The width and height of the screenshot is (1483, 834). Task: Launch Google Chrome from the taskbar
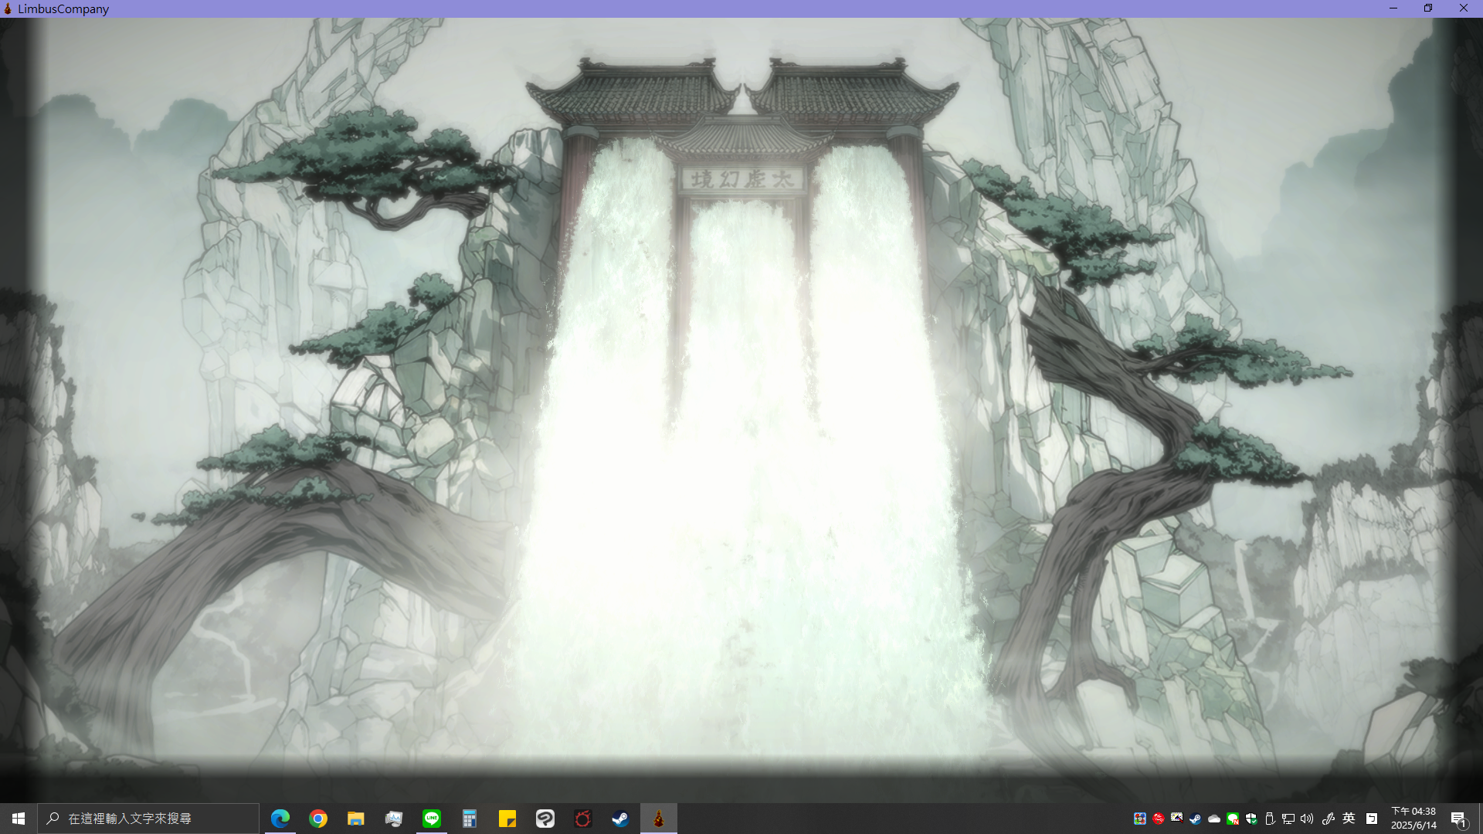[x=318, y=819]
